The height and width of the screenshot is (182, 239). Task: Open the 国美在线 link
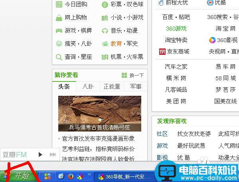point(225,101)
